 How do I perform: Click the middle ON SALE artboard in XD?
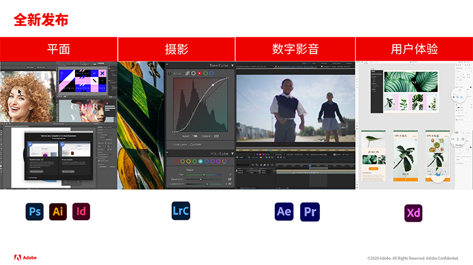pos(406,155)
